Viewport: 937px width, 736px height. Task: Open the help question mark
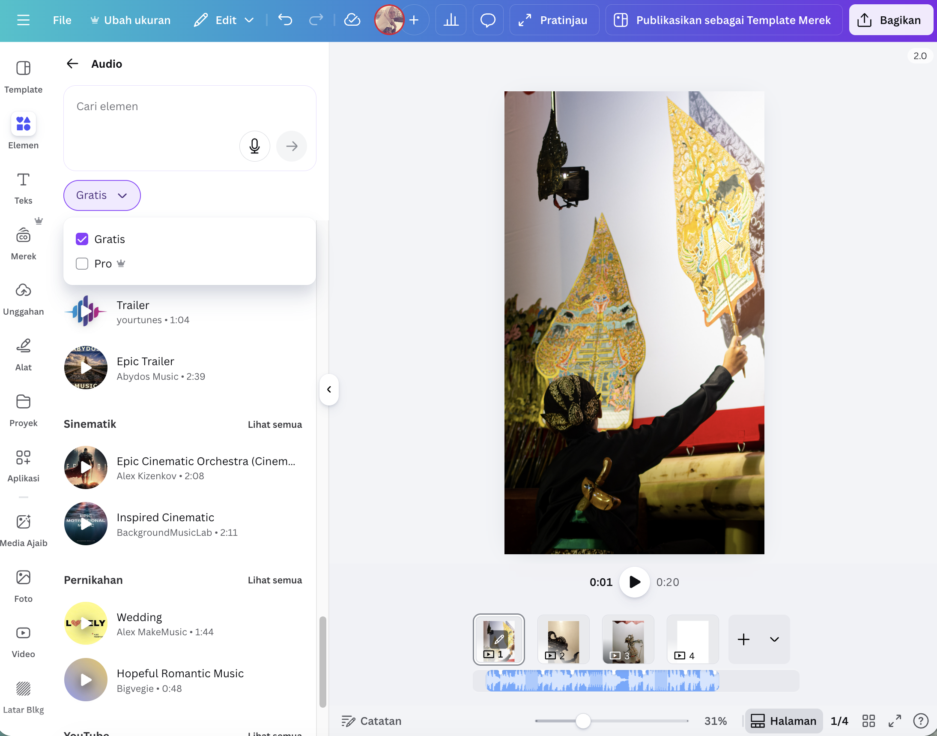pyautogui.click(x=921, y=721)
